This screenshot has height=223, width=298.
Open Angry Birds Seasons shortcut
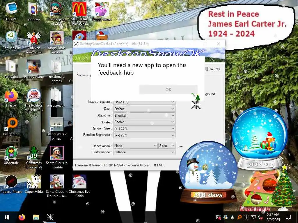pos(57,42)
